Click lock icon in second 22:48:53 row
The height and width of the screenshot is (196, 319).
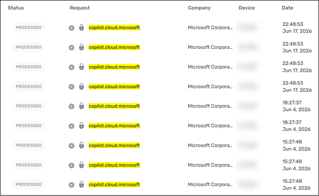click(81, 47)
